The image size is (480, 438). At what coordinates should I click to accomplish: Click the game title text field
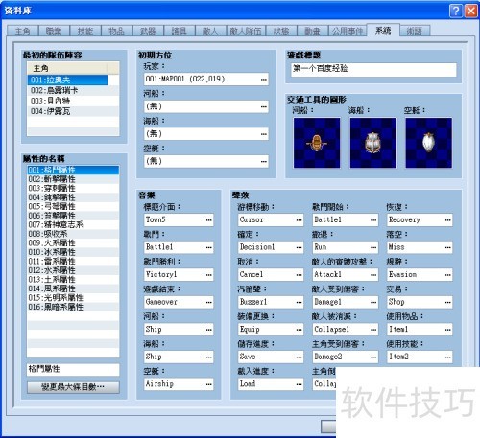(373, 69)
